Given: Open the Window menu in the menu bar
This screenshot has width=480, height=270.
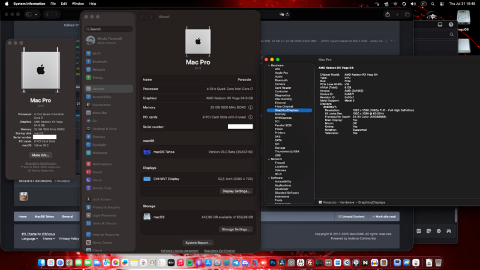Looking at the screenshot, I should click(x=78, y=4).
